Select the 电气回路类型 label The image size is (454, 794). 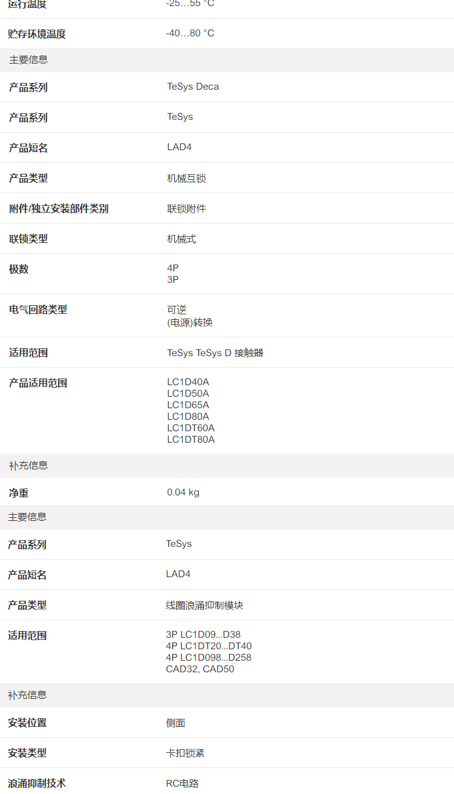pyautogui.click(x=38, y=309)
